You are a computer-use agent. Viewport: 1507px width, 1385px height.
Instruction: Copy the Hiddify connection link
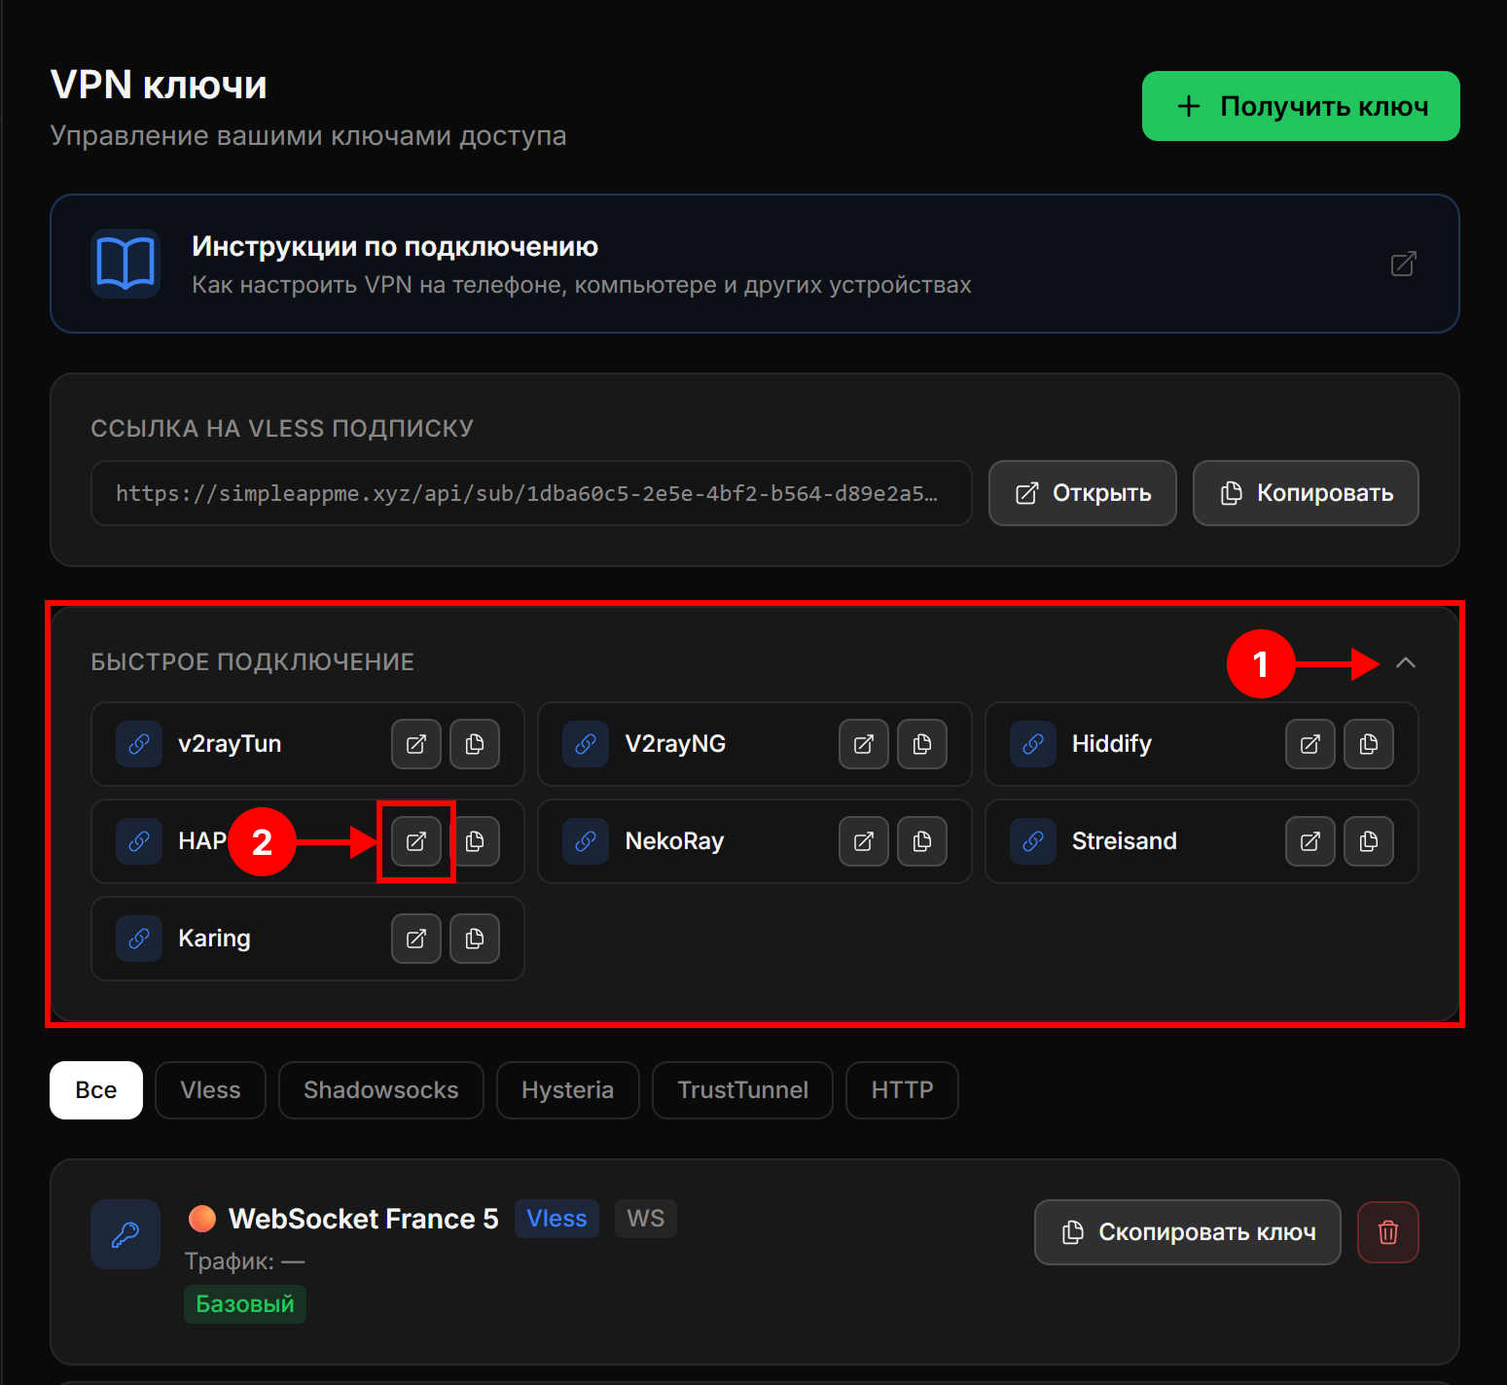1368,744
